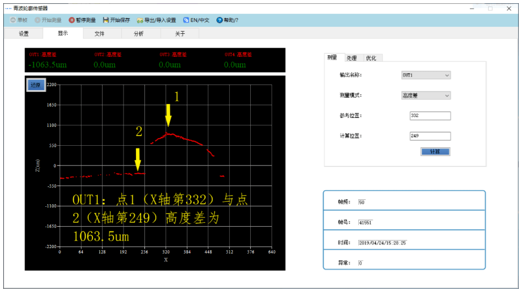Click the Z(um) axis label

tap(38, 166)
